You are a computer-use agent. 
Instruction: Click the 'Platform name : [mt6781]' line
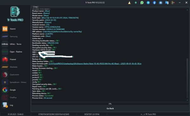(x=42, y=34)
